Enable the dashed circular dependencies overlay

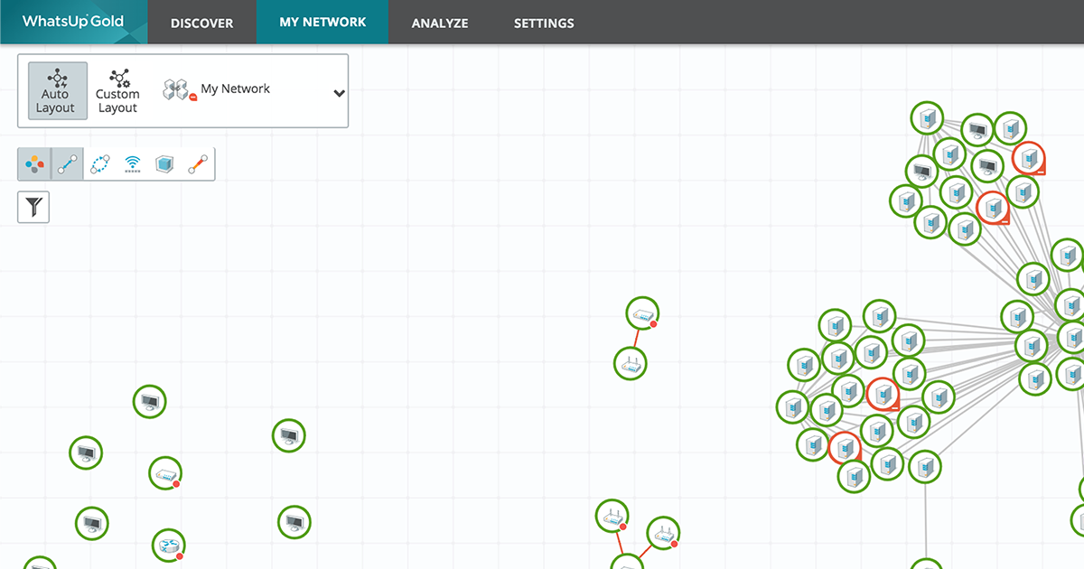point(100,164)
